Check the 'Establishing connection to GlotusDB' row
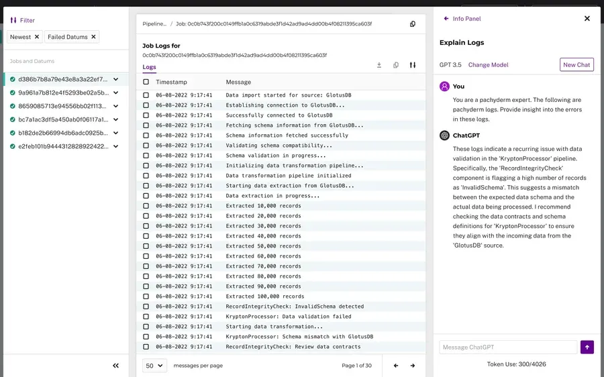 point(146,105)
